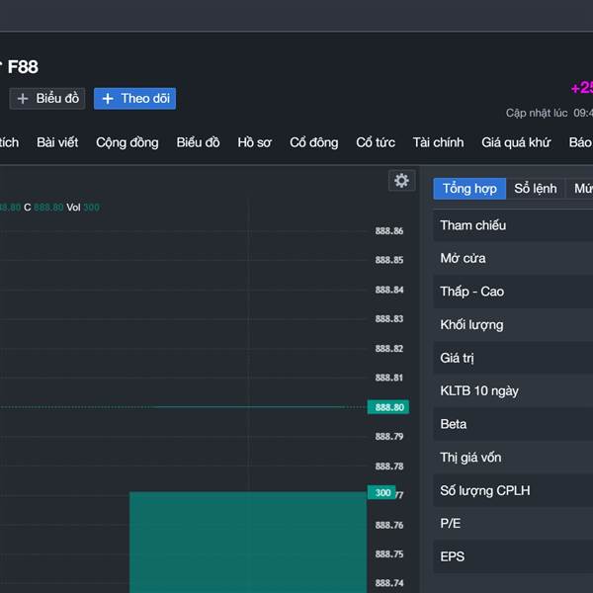Open the Cổ đông tab
Screen dimensions: 593x593
tap(314, 142)
